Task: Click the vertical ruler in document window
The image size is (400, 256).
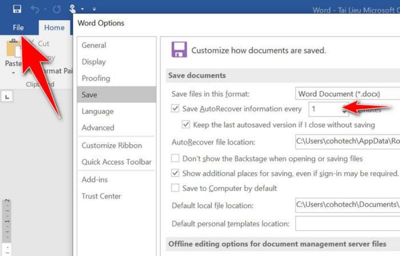Action: pos(7,227)
